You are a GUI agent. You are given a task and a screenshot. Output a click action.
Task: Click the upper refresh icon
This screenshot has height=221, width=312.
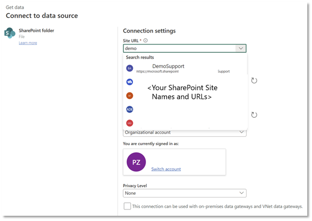click(x=254, y=81)
